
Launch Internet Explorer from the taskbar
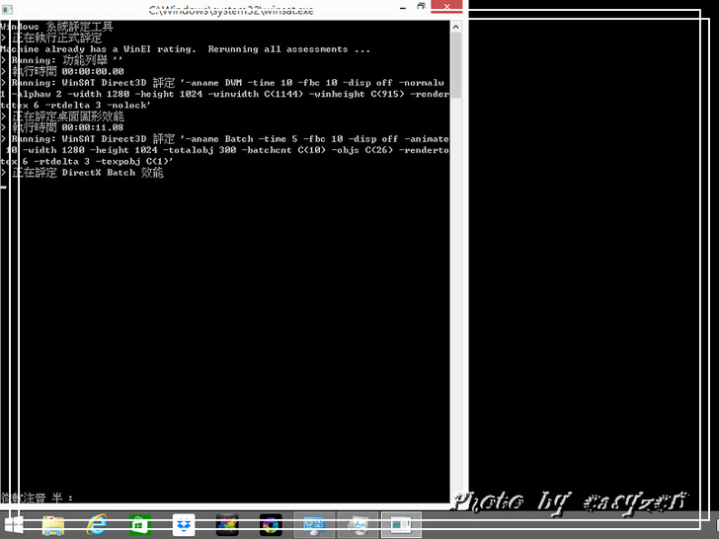pos(97,525)
